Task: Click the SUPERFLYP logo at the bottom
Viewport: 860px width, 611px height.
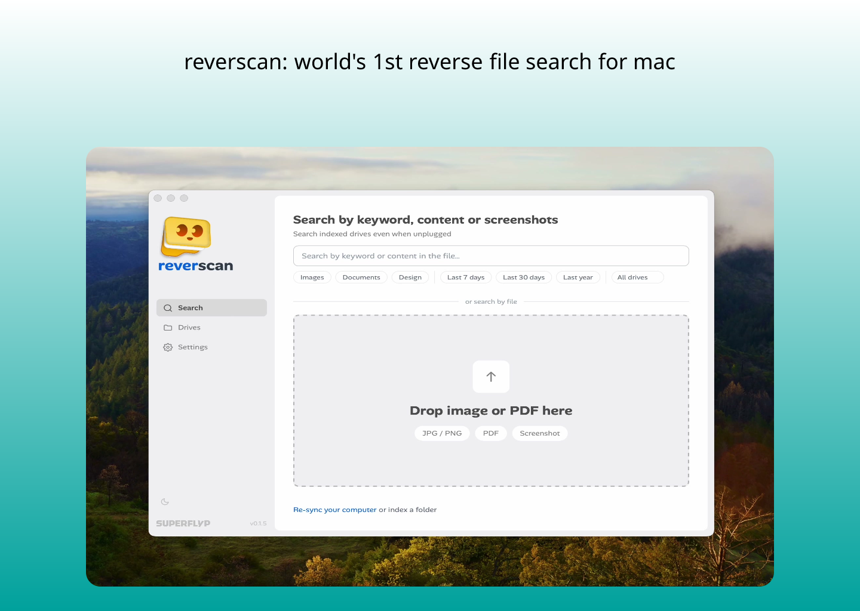Action: tap(183, 523)
